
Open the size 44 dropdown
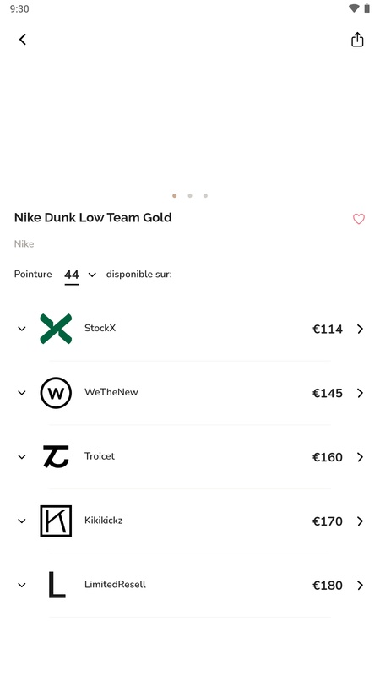click(80, 275)
